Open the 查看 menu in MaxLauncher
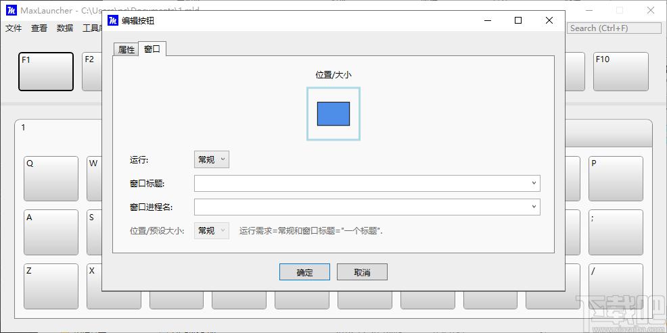 point(39,28)
